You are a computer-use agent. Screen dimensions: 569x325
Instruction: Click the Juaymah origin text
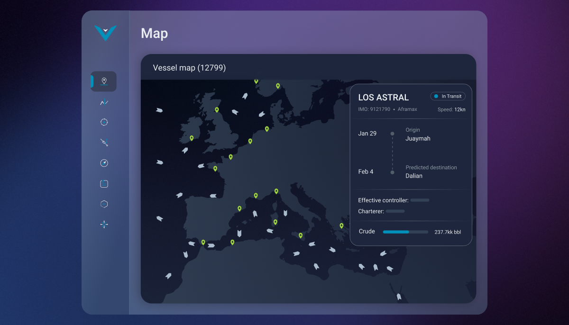[418, 138]
